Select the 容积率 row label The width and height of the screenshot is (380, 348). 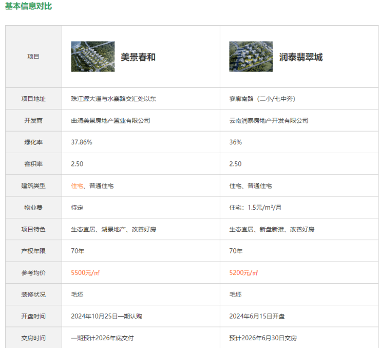(33, 164)
